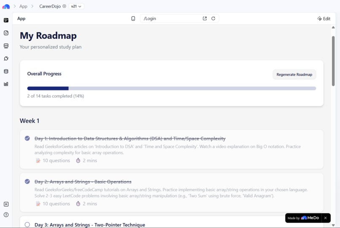The image size is (340, 228).
Task: Open the sidebar code view icon
Action: pos(6,46)
